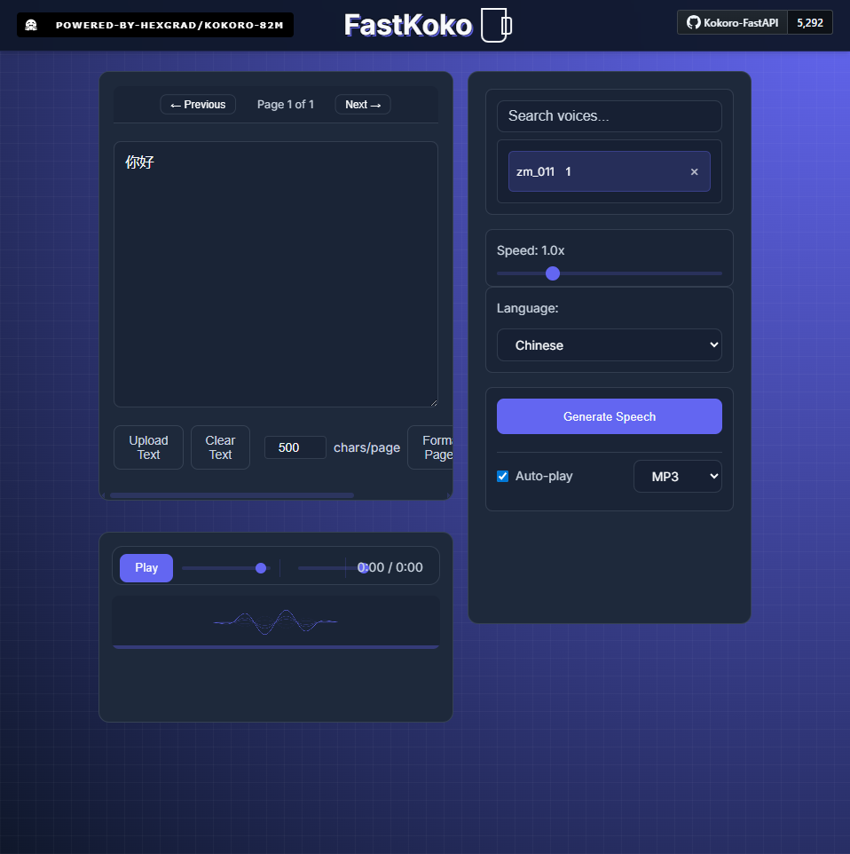Click the 5,292 star count badge
850x854 pixels.
tap(810, 23)
